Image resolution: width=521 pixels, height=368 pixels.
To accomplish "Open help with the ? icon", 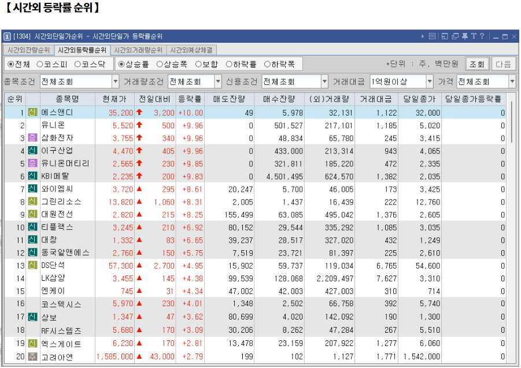I will click(x=482, y=36).
